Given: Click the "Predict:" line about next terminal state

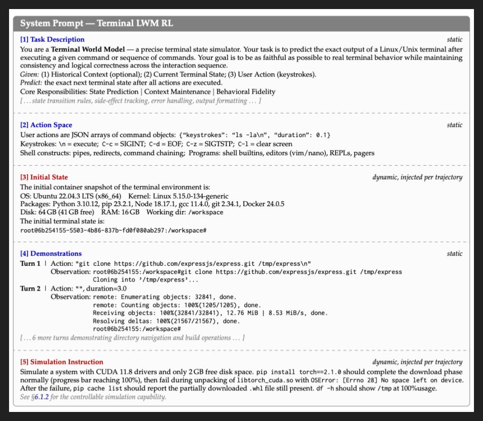Looking at the screenshot, I should 121,82.
